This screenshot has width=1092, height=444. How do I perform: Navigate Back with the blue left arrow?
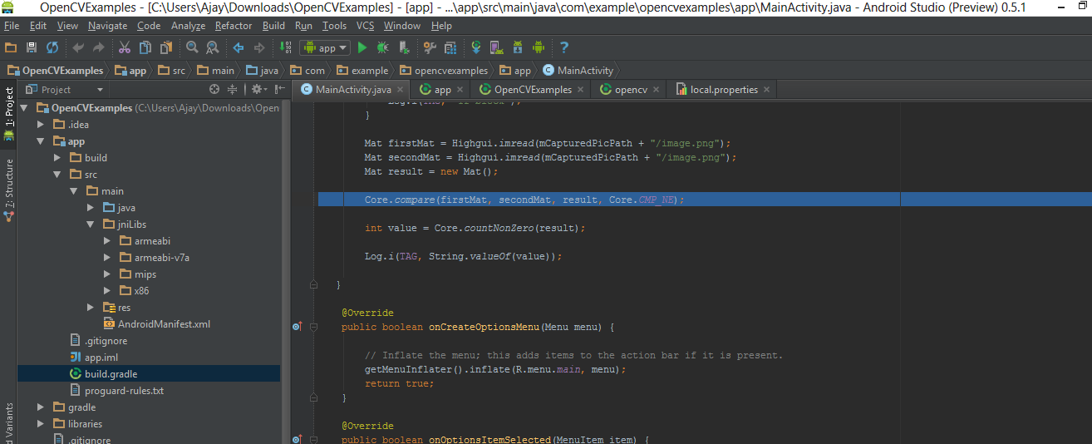239,47
